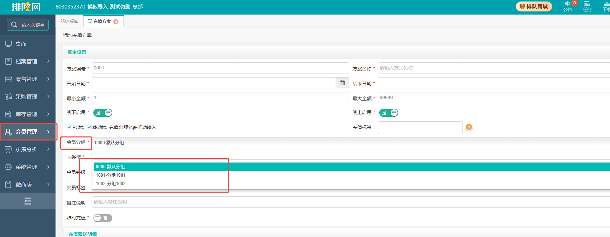The height and width of the screenshot is (237, 610).
Task: Expand the 决策分析 chevron
Action: (48, 149)
